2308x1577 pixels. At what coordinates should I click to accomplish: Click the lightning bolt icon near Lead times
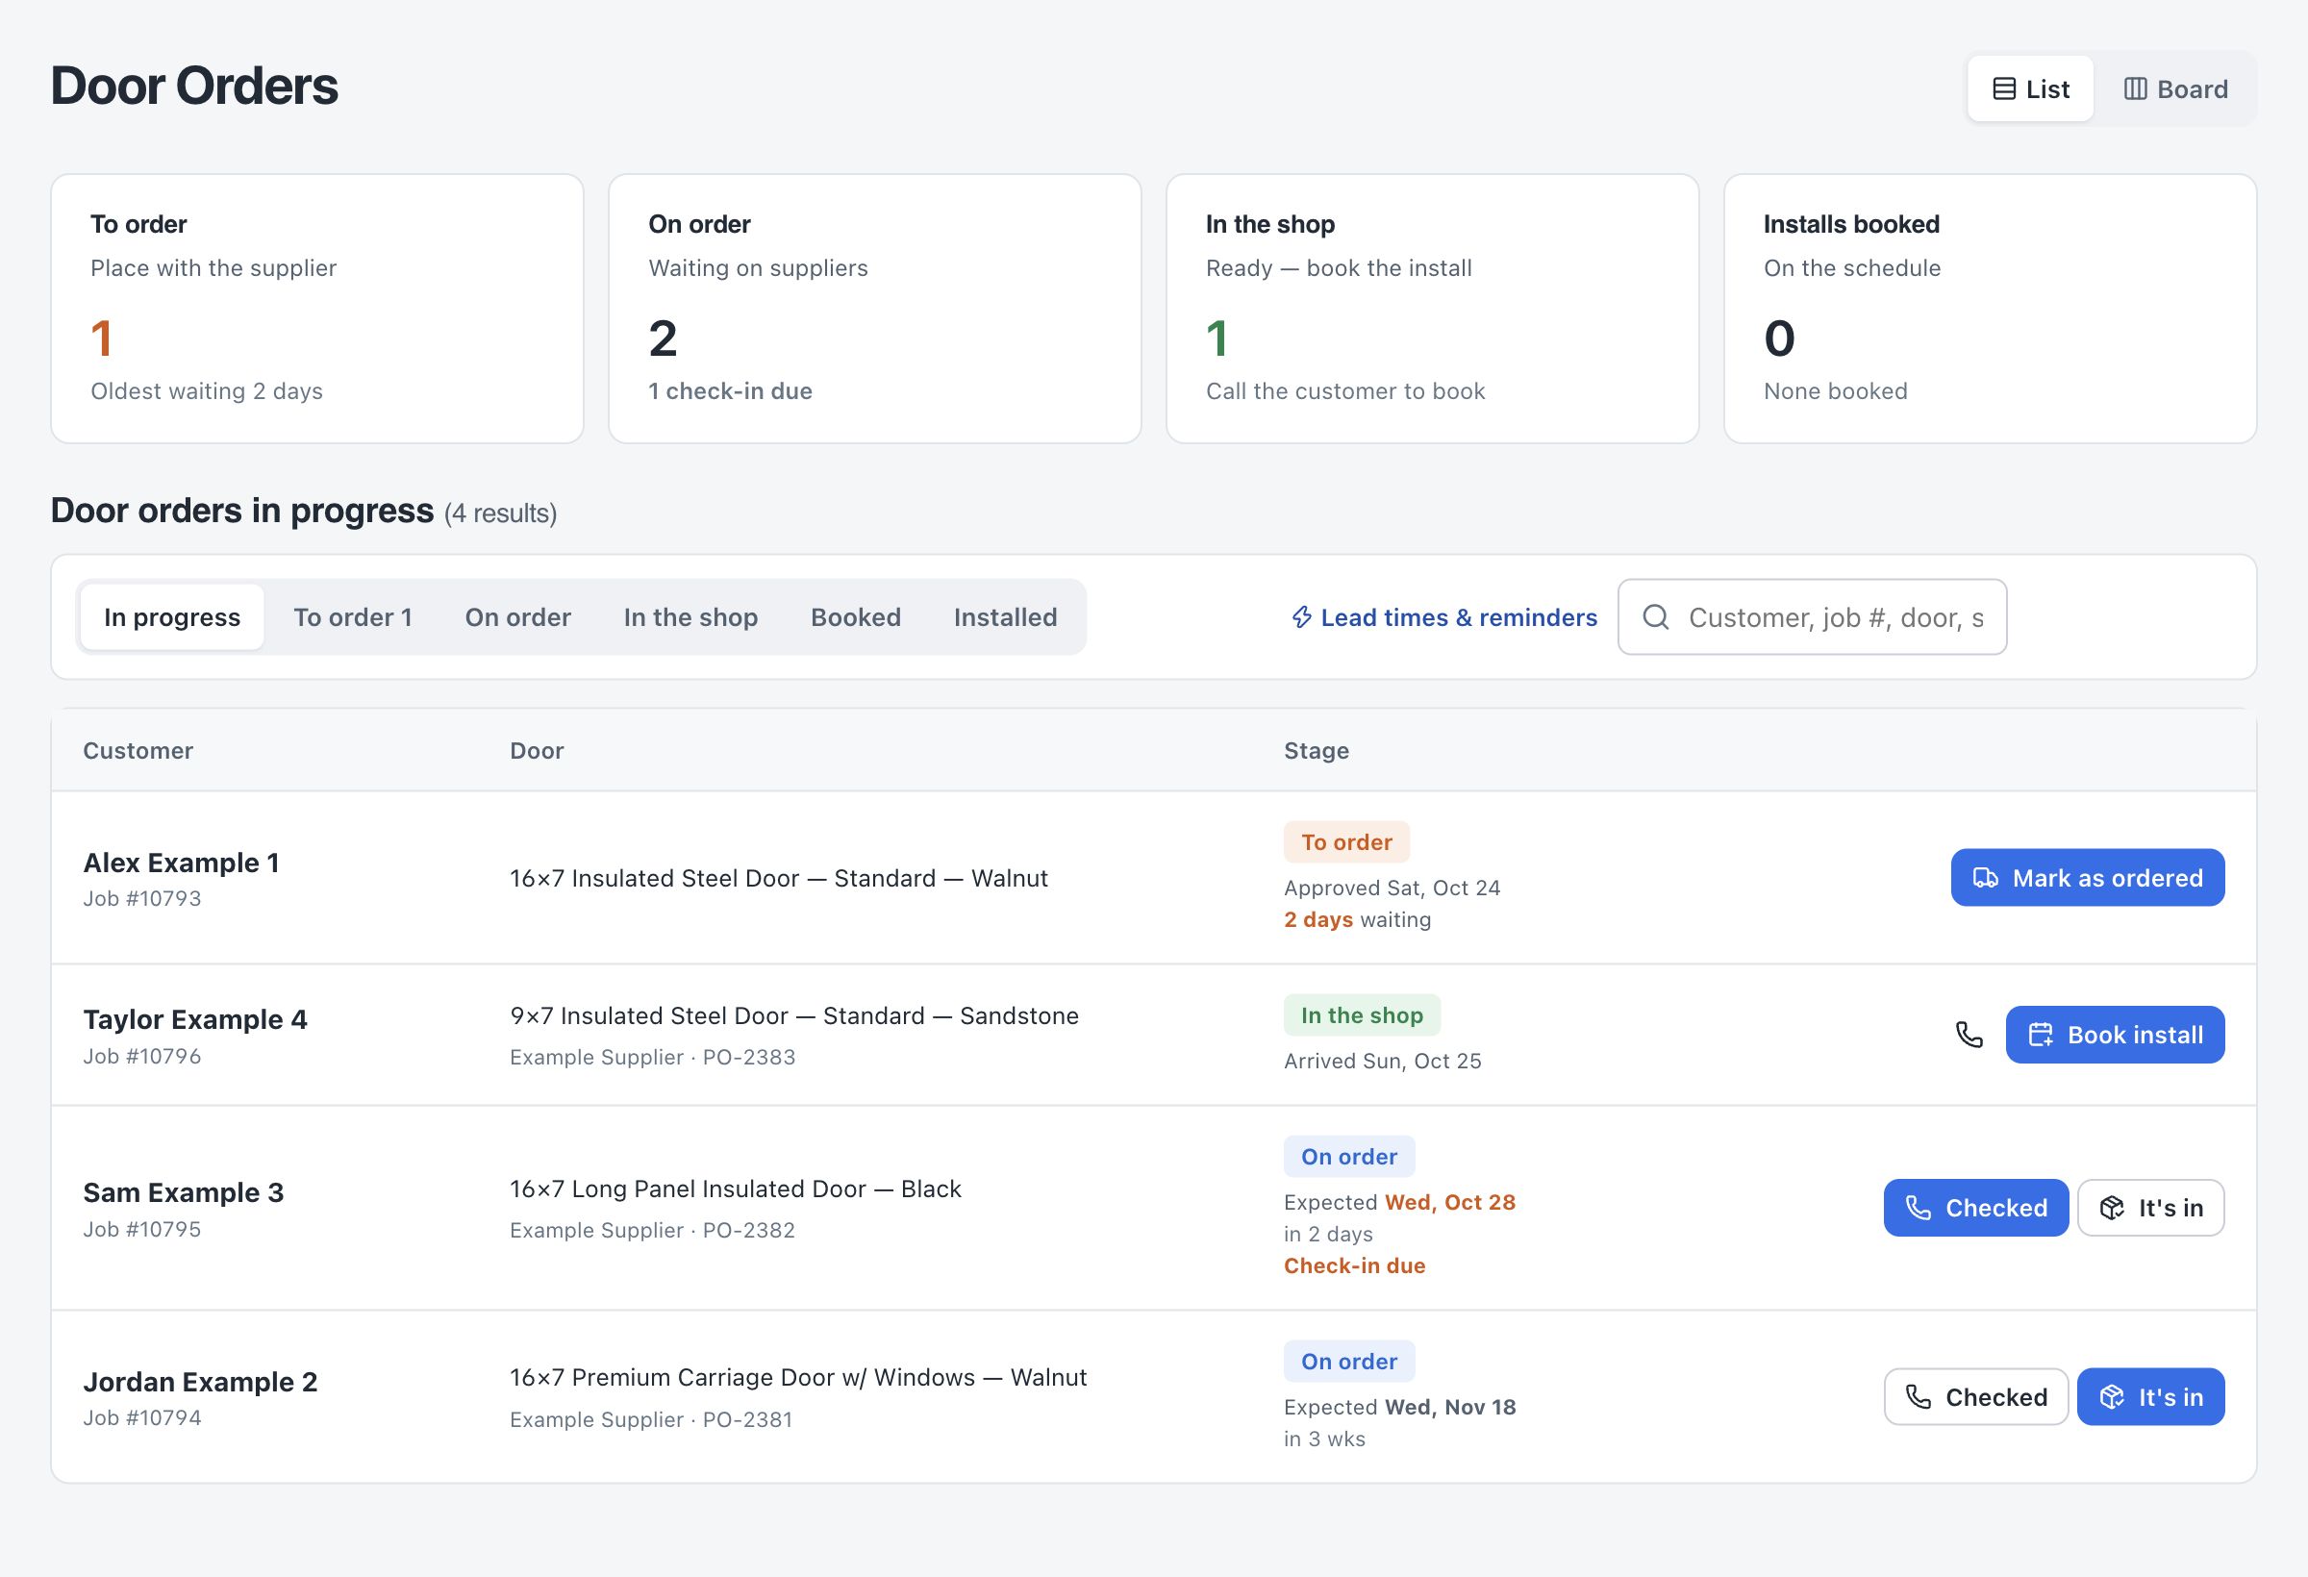coord(1301,617)
